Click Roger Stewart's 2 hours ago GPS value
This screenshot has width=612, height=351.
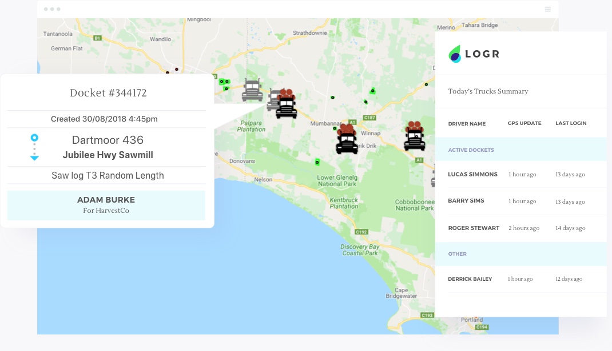(x=524, y=228)
